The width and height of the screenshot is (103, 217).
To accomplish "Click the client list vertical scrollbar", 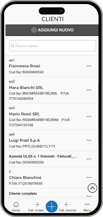I will tap(98, 113).
